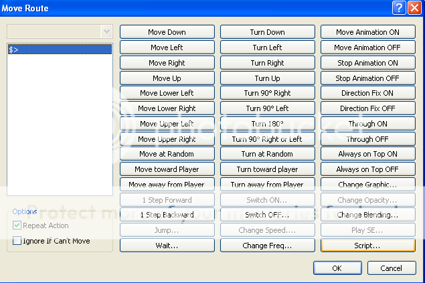
Task: Click the Move Down button
Action: pyautogui.click(x=167, y=32)
